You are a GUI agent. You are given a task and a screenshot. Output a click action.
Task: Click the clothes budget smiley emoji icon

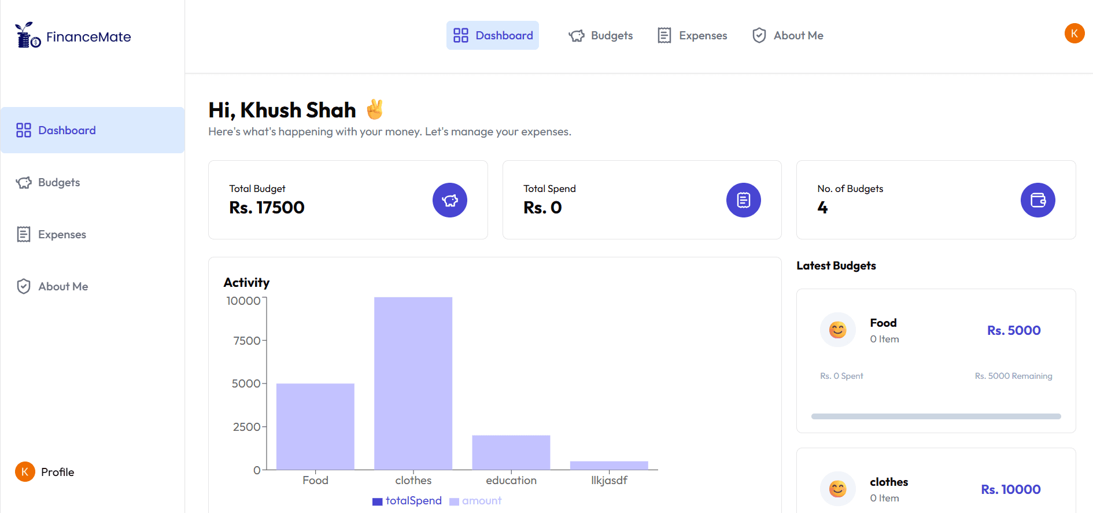837,489
